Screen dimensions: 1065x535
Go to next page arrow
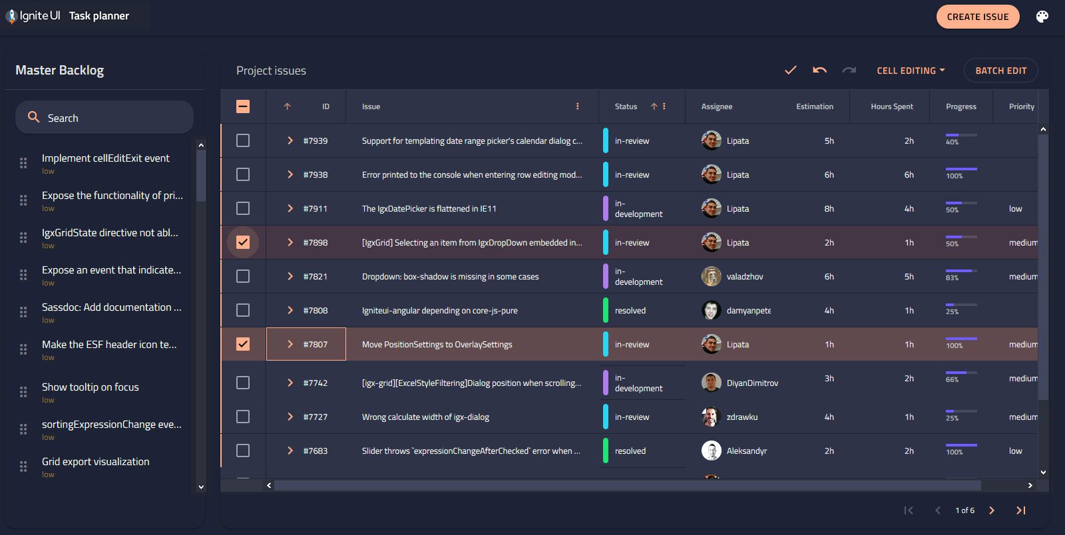coord(992,510)
